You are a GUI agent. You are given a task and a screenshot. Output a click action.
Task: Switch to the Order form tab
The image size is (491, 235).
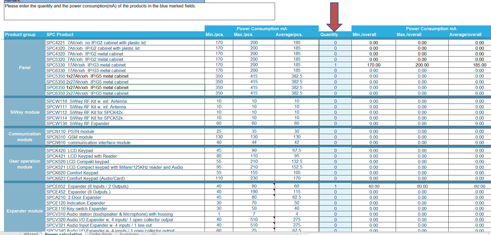(x=100, y=234)
